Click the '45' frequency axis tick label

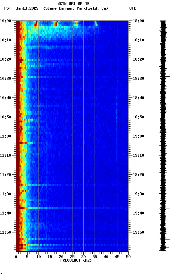117,257
